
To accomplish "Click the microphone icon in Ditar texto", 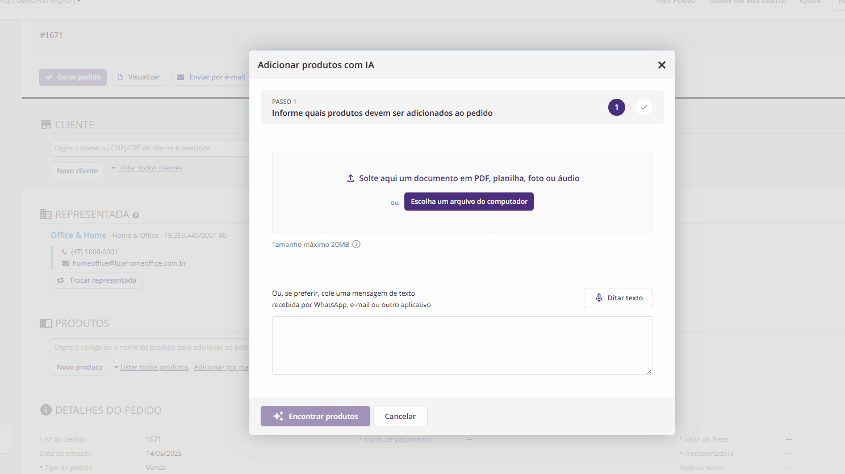I will click(x=599, y=298).
